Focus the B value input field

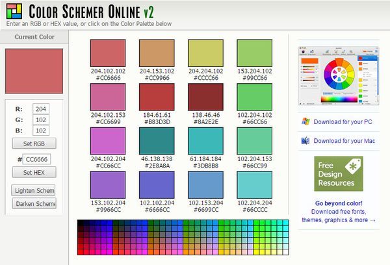click(41, 131)
